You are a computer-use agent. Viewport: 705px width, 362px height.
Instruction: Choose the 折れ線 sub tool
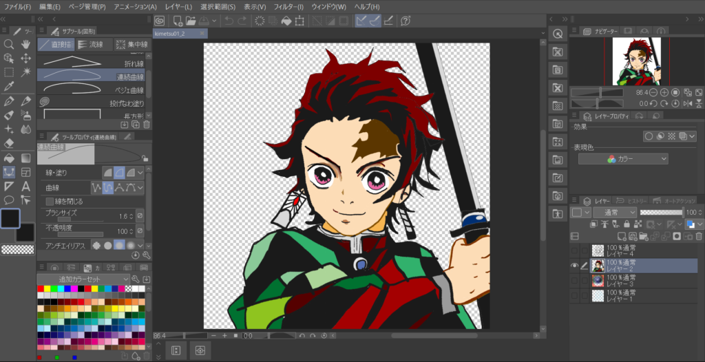click(91, 62)
